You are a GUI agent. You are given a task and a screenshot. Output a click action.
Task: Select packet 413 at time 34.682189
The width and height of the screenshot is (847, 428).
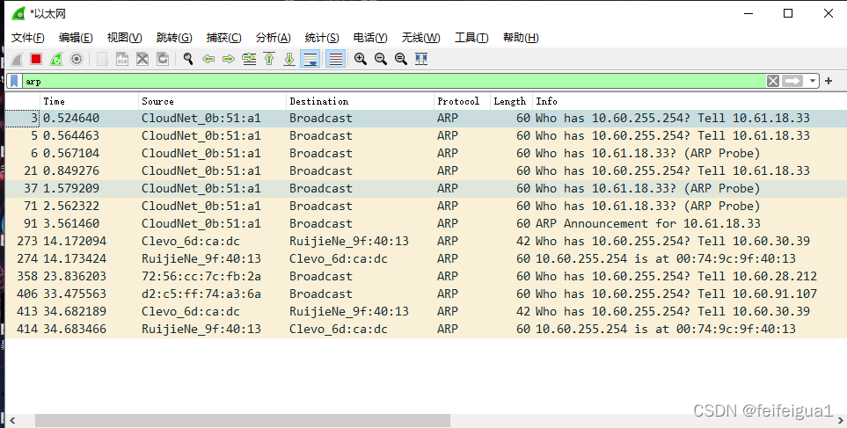pyautogui.click(x=427, y=311)
